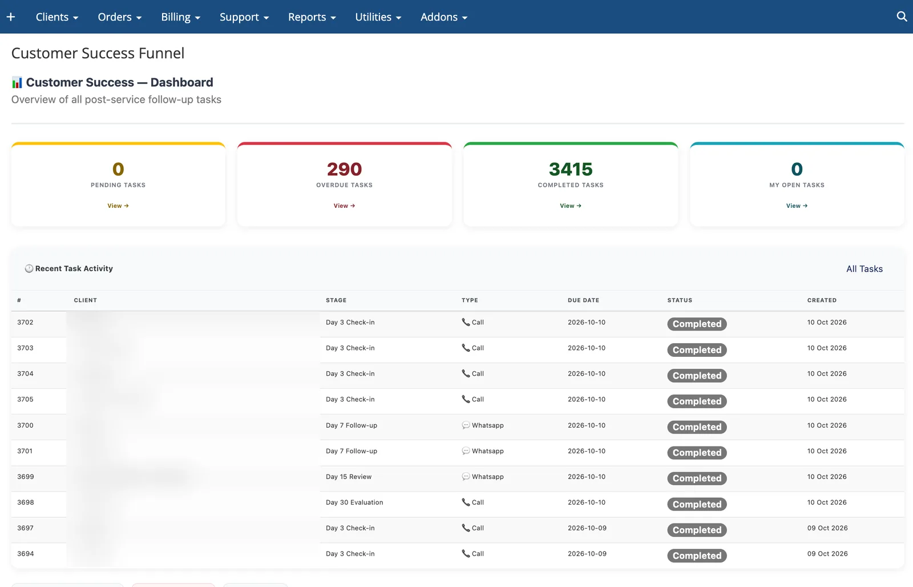Click due date 2026-10-09 in row 3697

(x=587, y=528)
